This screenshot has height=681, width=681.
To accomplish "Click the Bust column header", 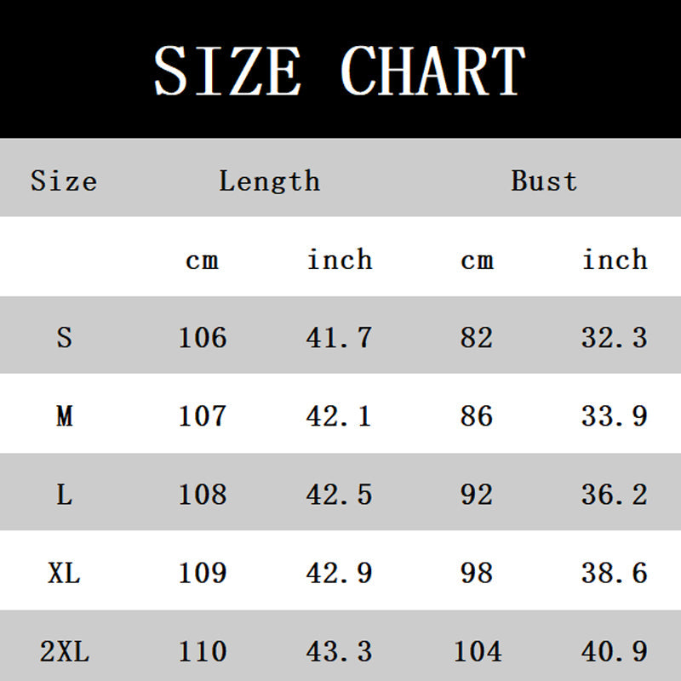I will 544,180.
